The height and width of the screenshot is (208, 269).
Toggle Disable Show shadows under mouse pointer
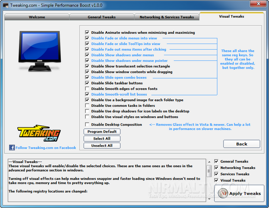click(x=87, y=60)
